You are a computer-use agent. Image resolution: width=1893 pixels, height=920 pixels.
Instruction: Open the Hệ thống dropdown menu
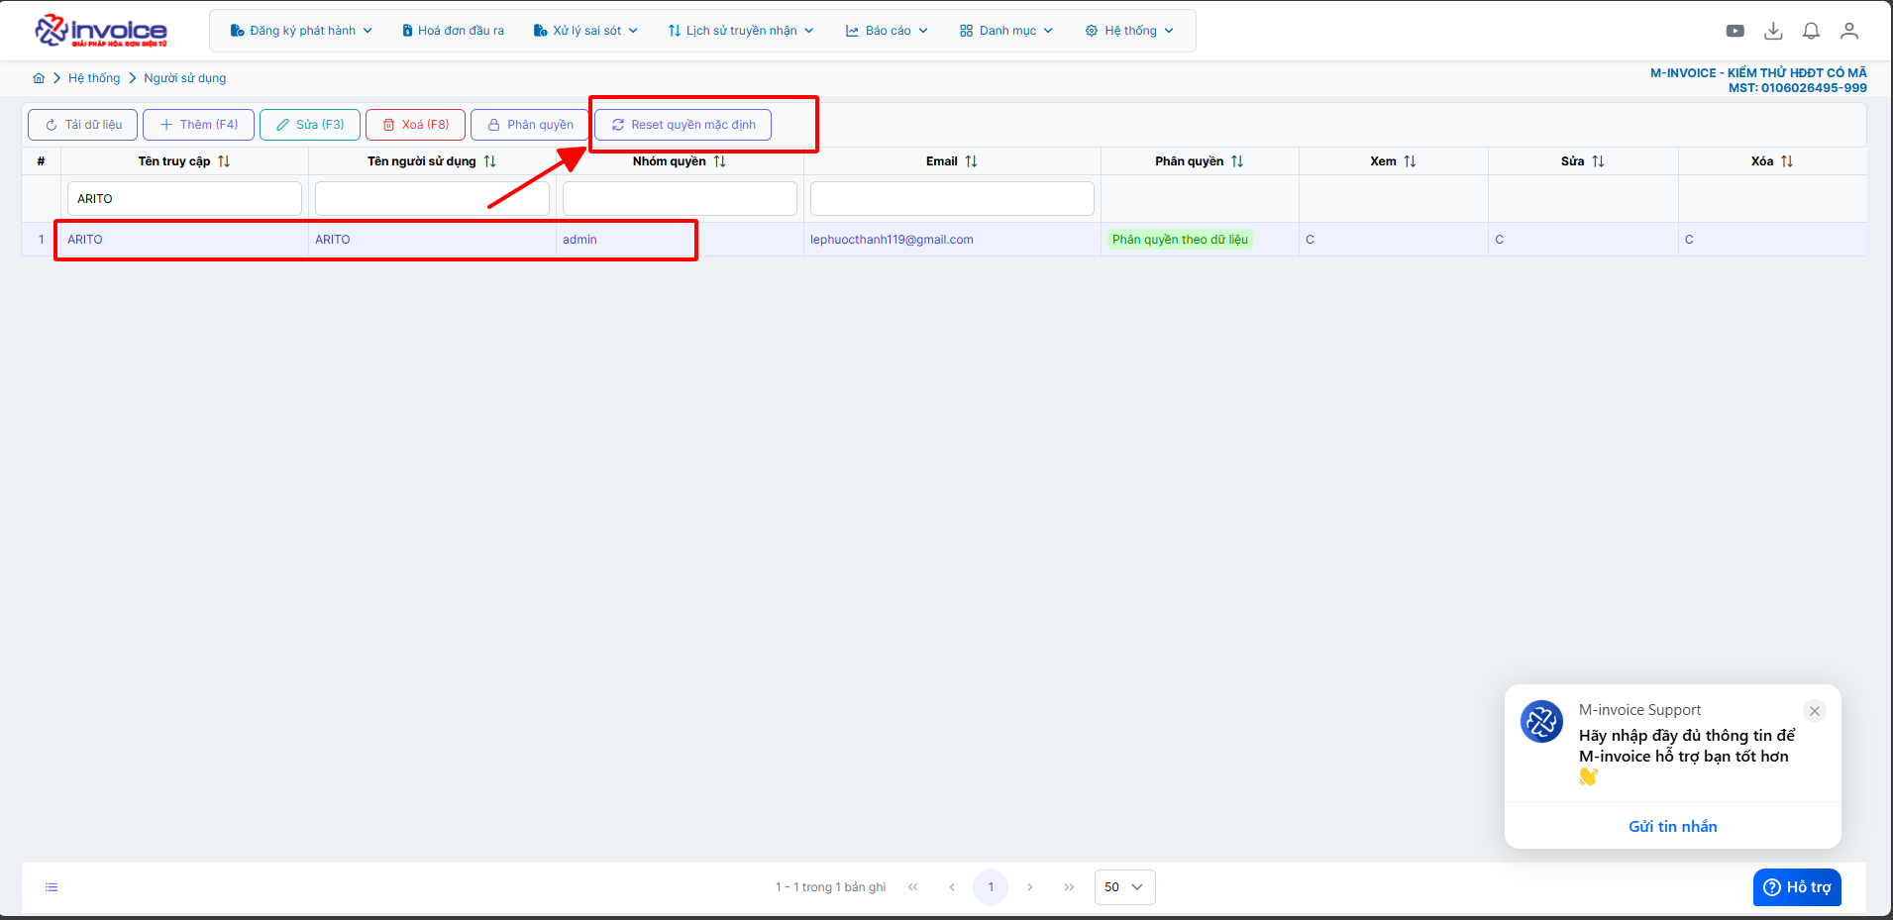click(x=1129, y=31)
